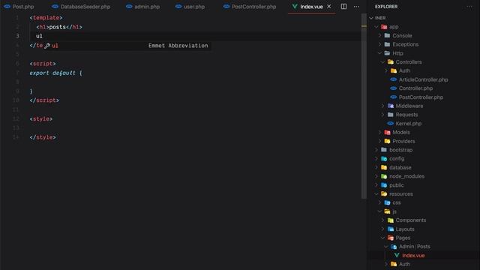
Task: Select the ul Emmet Abbreviation suggestion
Action: pyautogui.click(x=127, y=46)
